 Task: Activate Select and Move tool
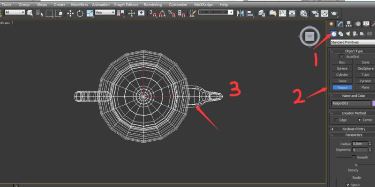70,13
